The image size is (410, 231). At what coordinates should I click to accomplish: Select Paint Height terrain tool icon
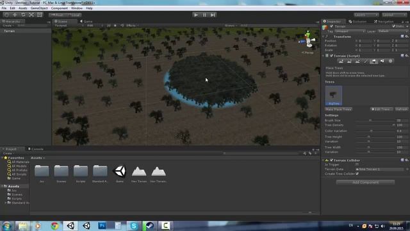coord(349,62)
